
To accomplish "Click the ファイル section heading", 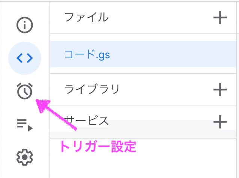I will (87, 17).
